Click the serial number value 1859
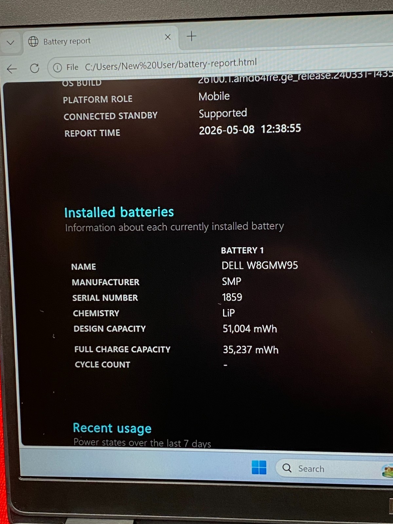The height and width of the screenshot is (524, 393). tap(232, 297)
